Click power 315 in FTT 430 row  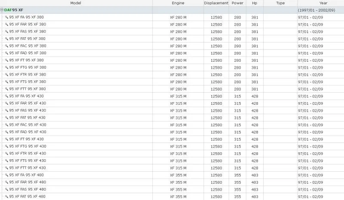coord(237,168)
